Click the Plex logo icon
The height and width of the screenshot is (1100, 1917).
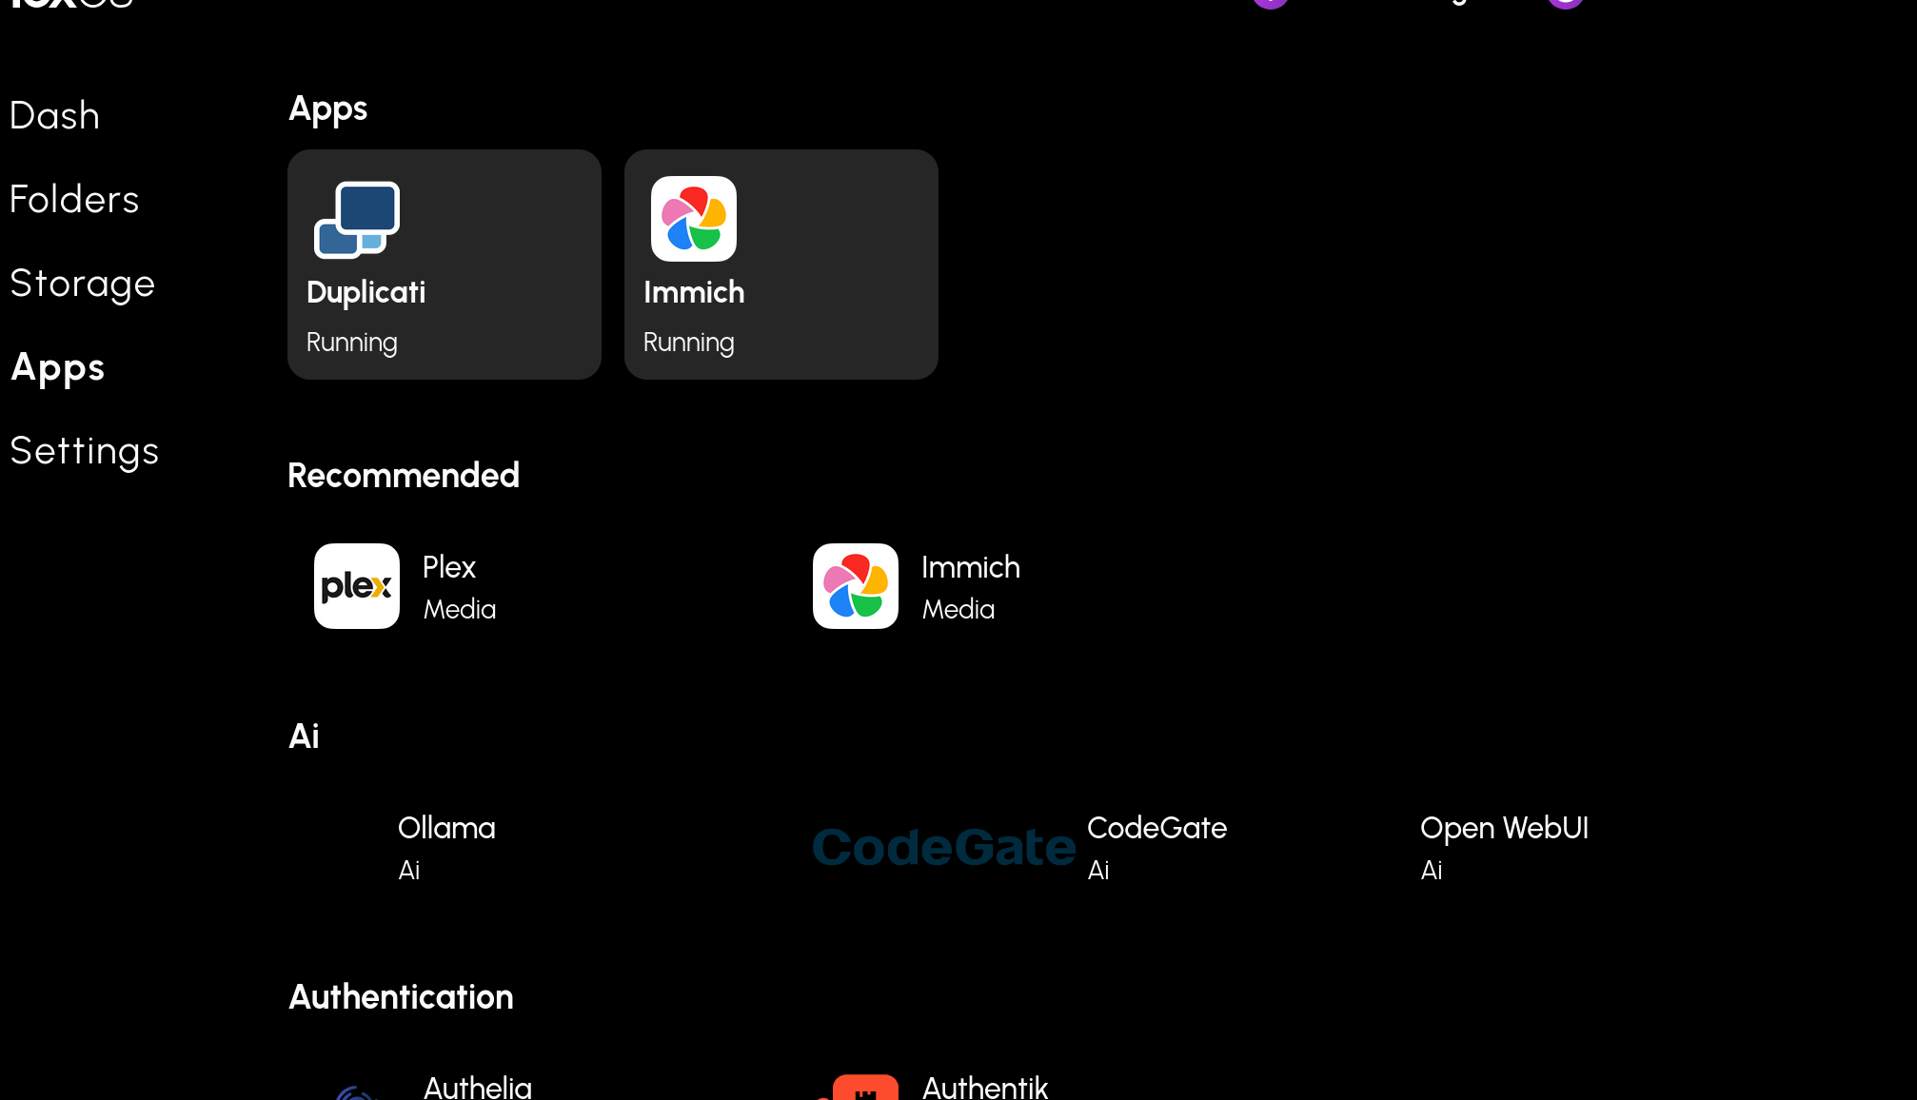pyautogui.click(x=357, y=586)
